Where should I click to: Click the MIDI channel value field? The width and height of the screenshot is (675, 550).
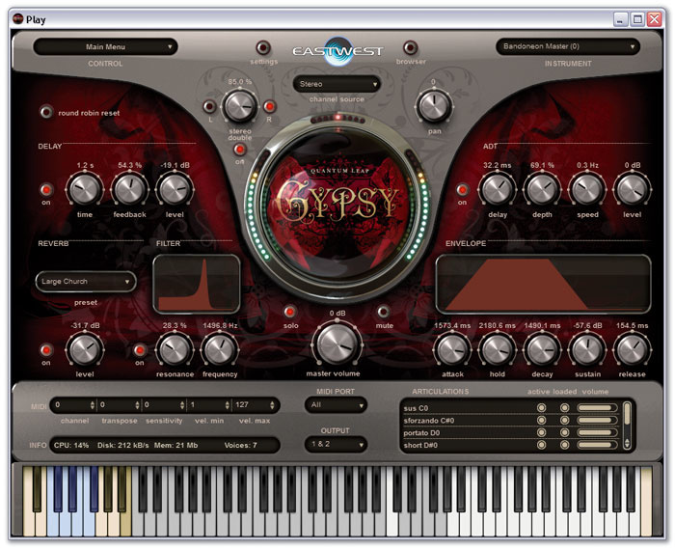pos(69,405)
